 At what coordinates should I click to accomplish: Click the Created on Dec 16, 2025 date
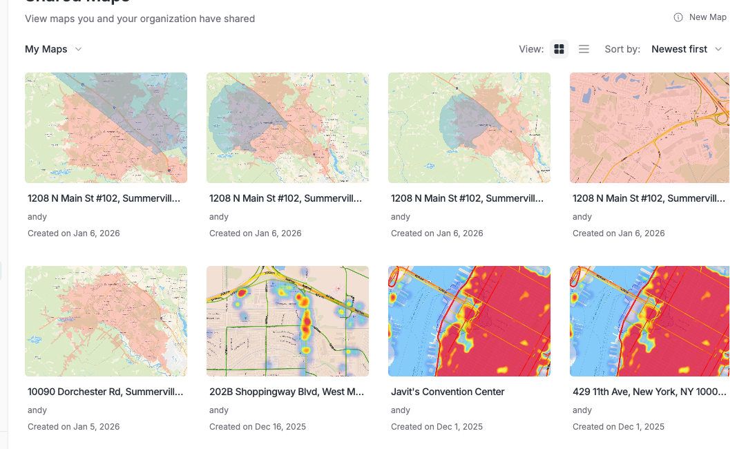pos(256,427)
